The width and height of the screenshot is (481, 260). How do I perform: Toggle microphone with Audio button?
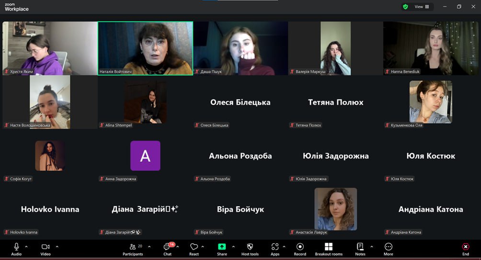[x=16, y=247]
